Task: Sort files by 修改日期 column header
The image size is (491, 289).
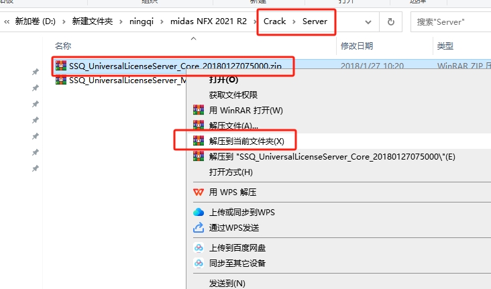Action: (x=357, y=46)
